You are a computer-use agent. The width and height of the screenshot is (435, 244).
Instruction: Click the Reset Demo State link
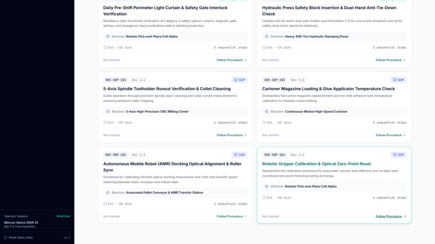click(18, 238)
